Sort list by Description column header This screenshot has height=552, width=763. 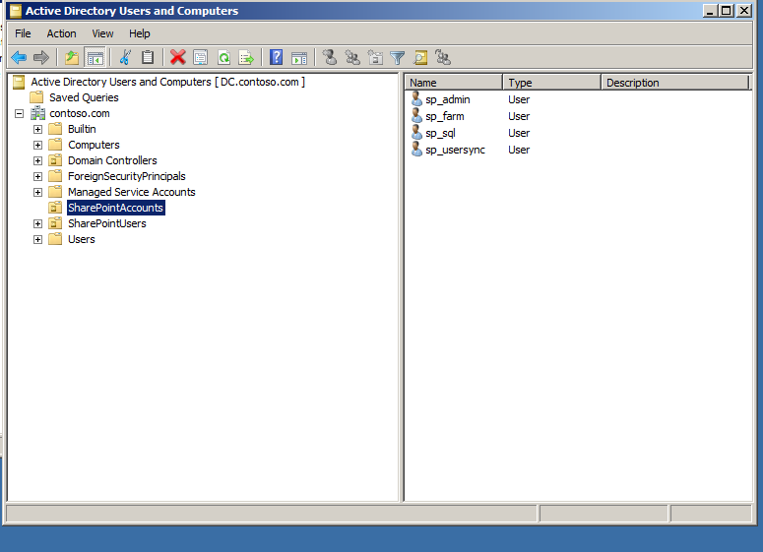pyautogui.click(x=675, y=83)
